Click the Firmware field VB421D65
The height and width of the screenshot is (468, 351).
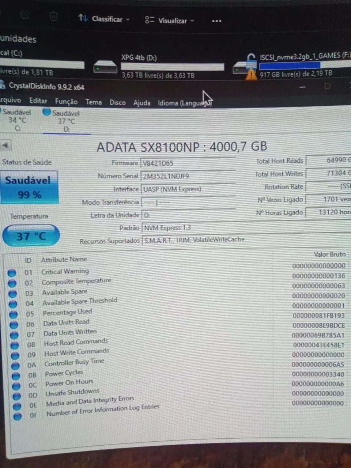pos(188,163)
